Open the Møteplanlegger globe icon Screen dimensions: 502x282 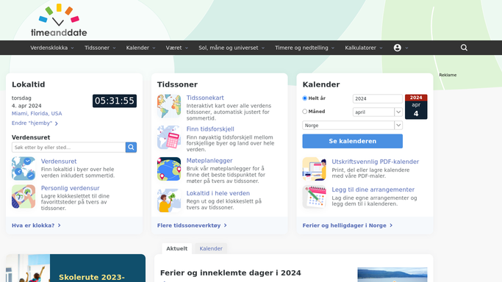(169, 169)
